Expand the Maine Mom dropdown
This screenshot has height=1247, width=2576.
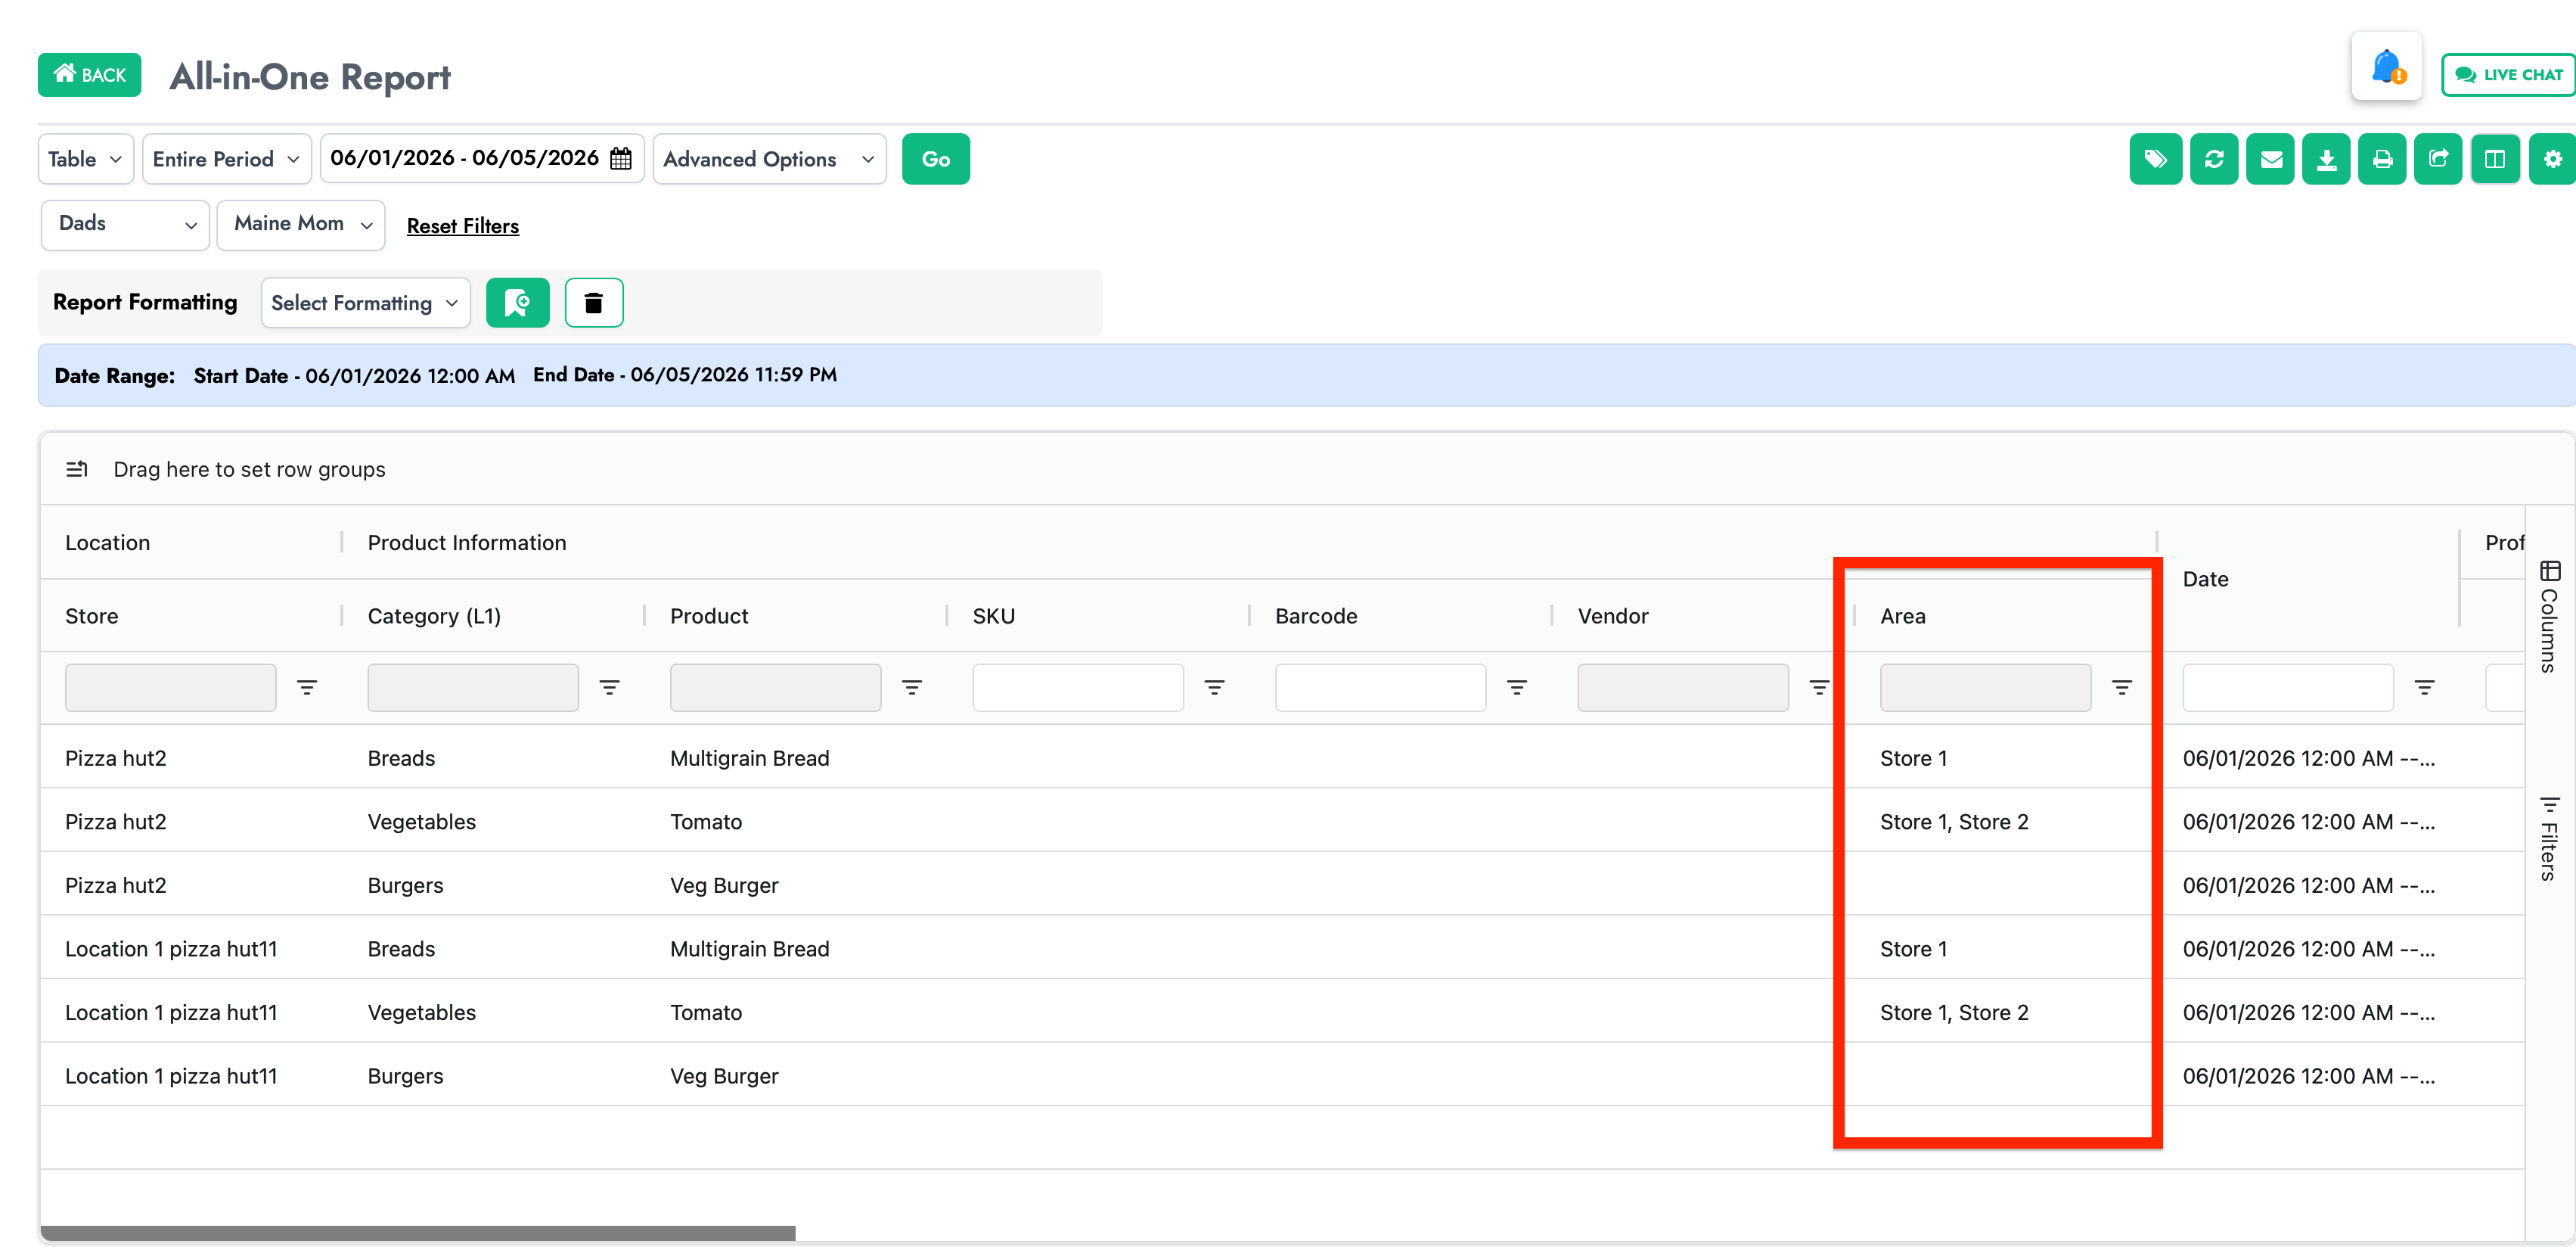pos(301,224)
